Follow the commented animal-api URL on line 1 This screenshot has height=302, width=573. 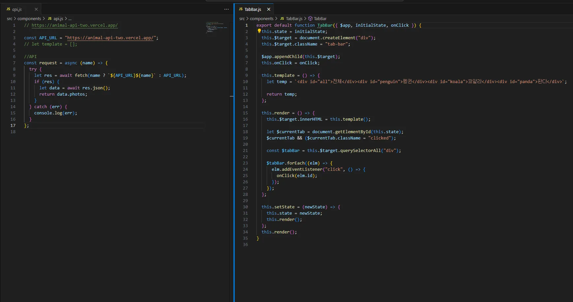point(75,25)
